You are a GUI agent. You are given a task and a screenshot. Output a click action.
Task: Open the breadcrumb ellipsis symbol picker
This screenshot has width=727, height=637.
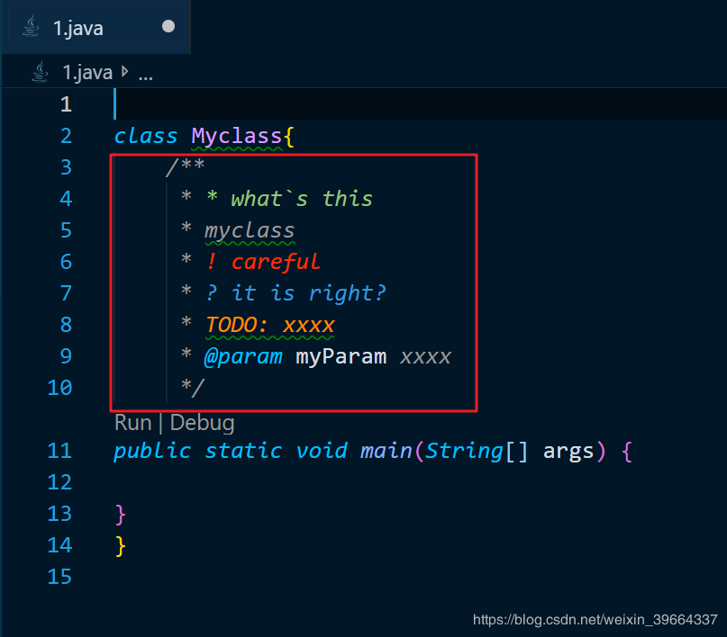coord(144,74)
